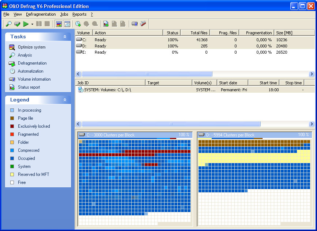This screenshot has height=231, width=317.
Task: Click the volume list scroll right arrow
Action: point(312,74)
